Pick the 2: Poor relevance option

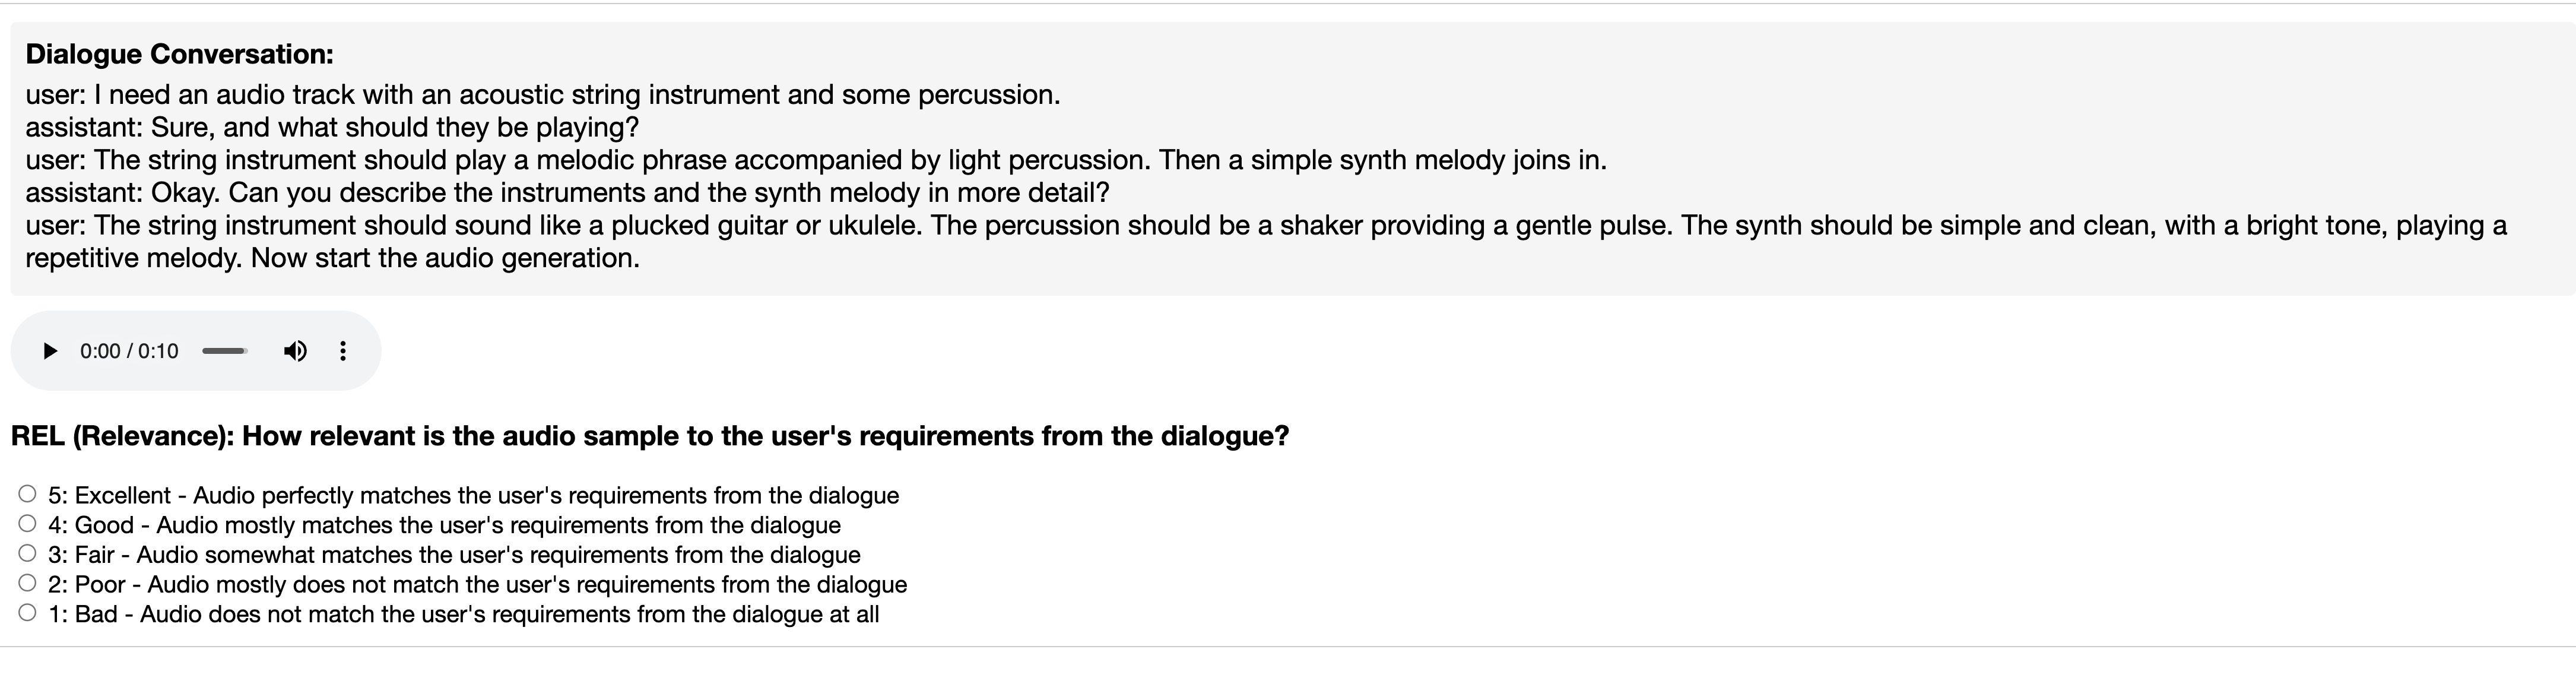(27, 583)
